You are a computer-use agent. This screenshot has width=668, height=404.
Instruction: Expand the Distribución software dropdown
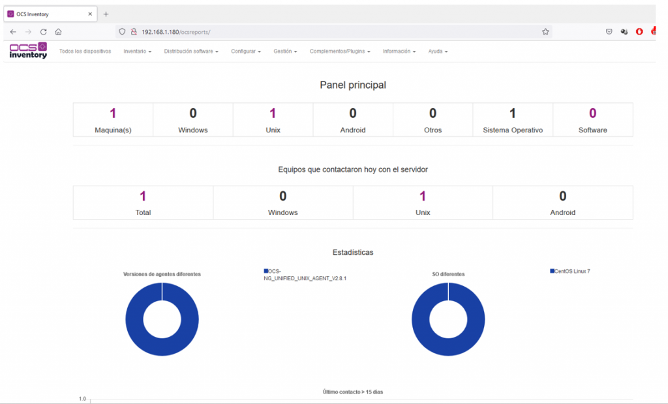tap(191, 51)
